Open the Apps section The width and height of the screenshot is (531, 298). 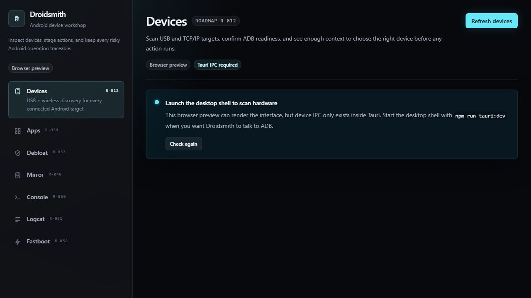tap(66, 131)
